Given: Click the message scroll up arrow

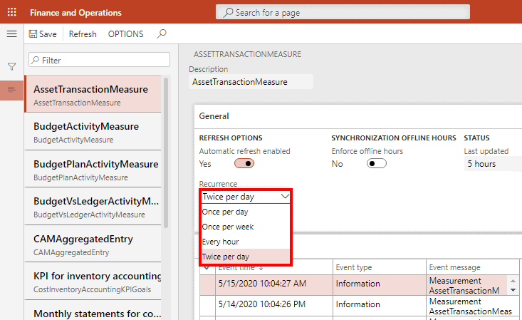Looking at the screenshot, I should pyautogui.click(x=513, y=281).
